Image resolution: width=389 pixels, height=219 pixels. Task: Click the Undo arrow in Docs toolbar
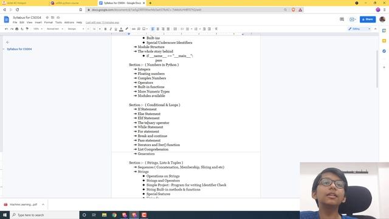(7, 29)
